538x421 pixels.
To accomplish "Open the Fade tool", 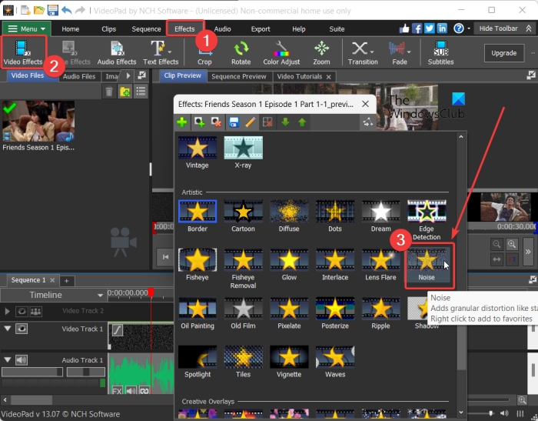I will pos(400,52).
